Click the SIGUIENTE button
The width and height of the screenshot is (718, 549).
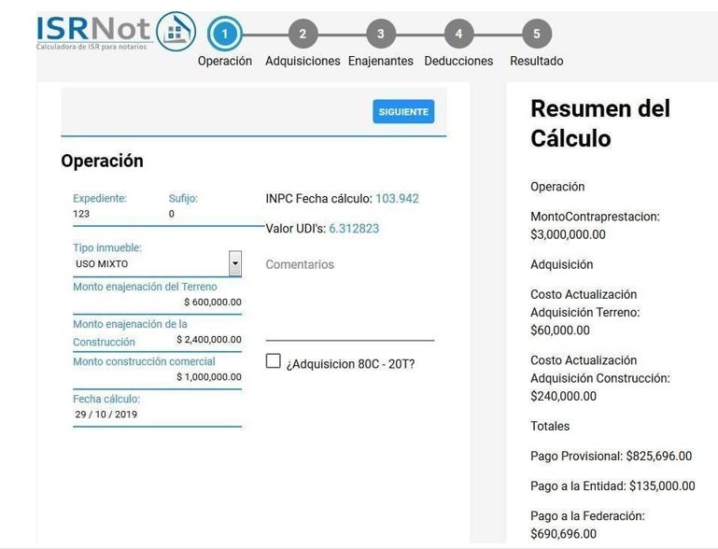click(x=403, y=112)
